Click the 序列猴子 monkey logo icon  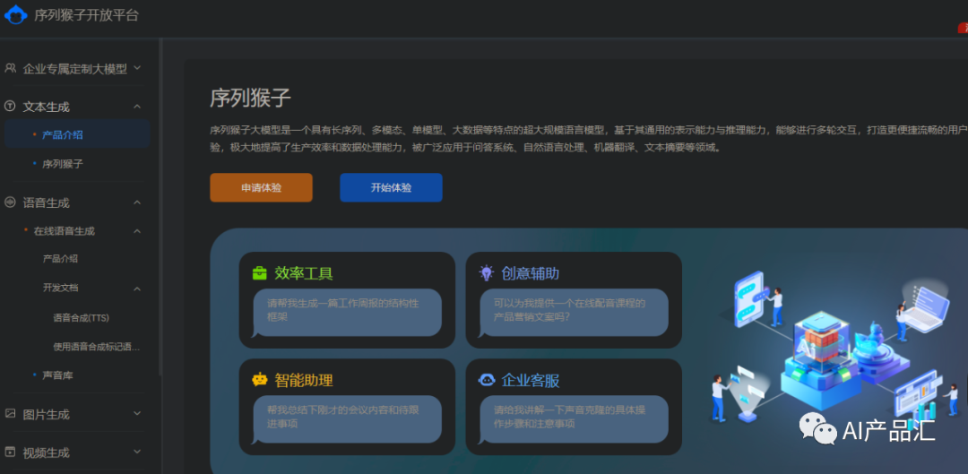[x=15, y=15]
